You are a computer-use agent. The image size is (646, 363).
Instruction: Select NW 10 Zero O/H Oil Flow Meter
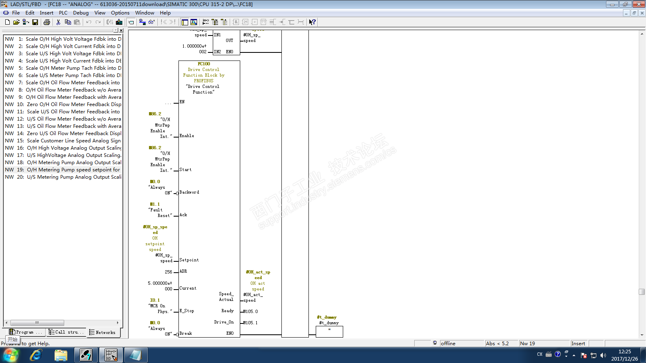(63, 104)
